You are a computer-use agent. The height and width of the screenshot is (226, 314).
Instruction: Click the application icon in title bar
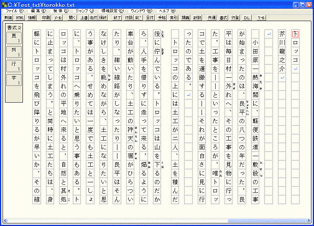(4, 4)
